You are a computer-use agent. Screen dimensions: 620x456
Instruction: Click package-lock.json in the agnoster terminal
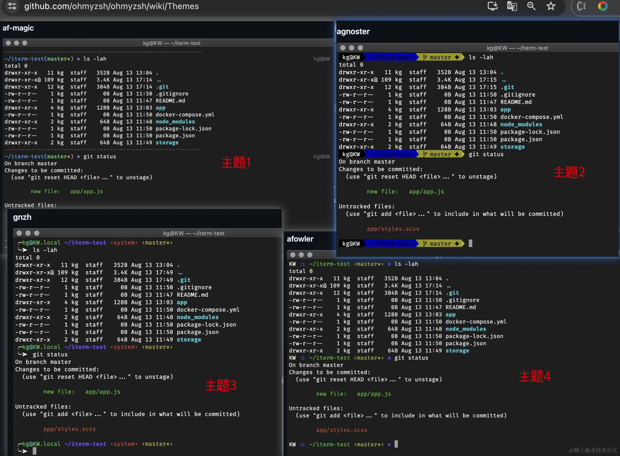(x=530, y=132)
